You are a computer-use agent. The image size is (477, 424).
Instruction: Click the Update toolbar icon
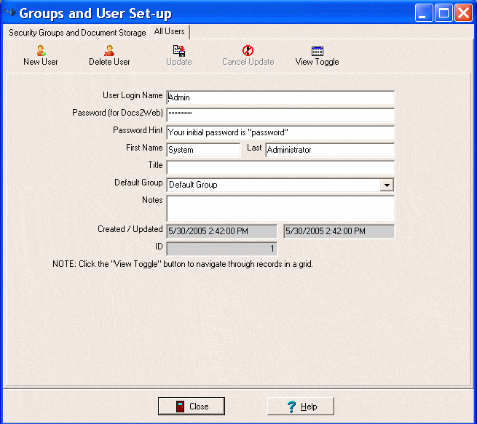[x=178, y=51]
